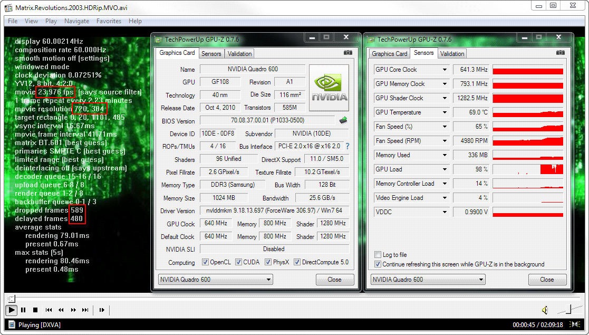Open the Navigate menu
The image size is (589, 335).
pos(76,21)
